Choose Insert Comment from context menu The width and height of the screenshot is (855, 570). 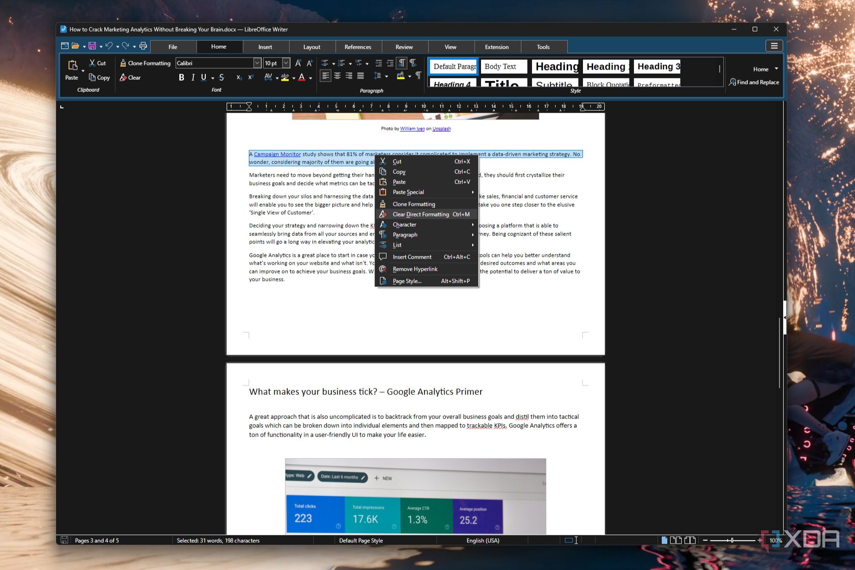coord(427,257)
